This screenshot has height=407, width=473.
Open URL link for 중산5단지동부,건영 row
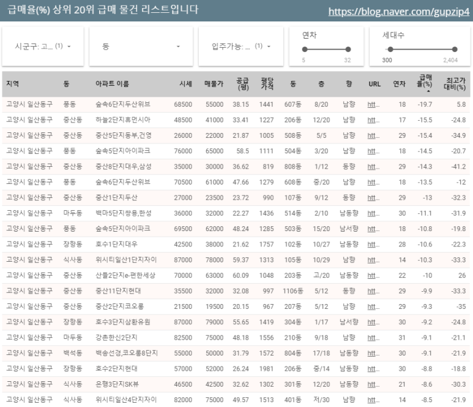(373, 135)
